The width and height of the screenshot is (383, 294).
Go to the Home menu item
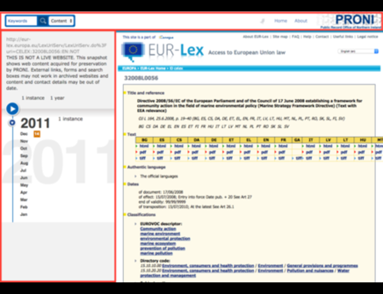point(280,21)
